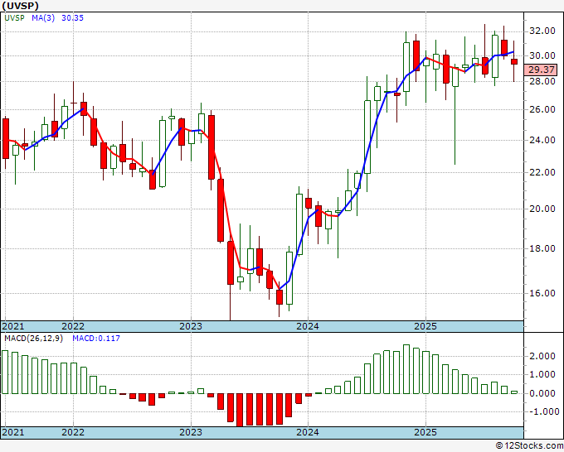This screenshot has height=452, width=564.
Task: Click the 26.00 price axis label
Action: [542, 109]
